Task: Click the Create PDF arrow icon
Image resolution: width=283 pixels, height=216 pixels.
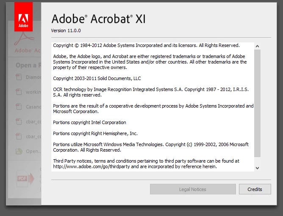Action: [x=25, y=178]
